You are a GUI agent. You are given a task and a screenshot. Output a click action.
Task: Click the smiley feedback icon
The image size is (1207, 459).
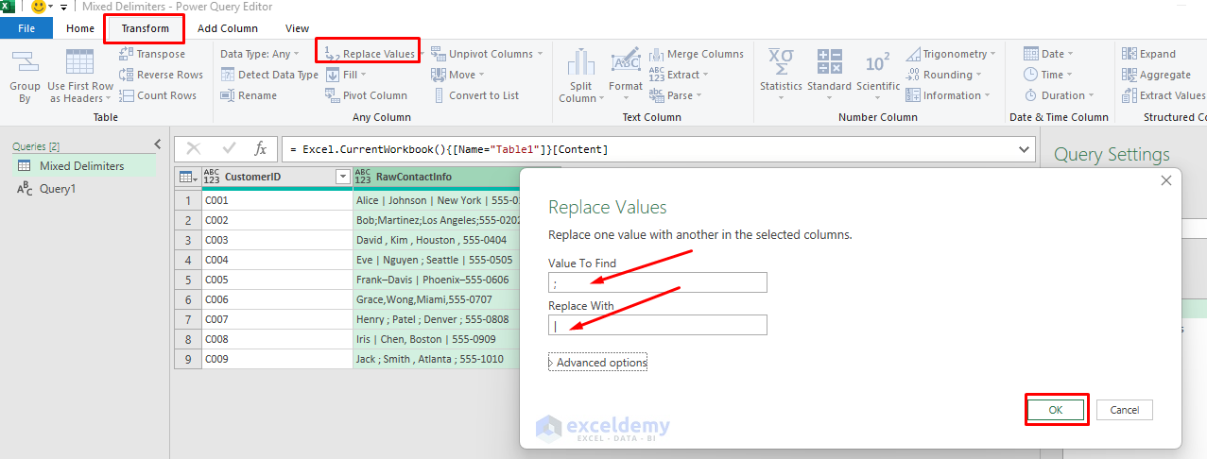tap(39, 7)
